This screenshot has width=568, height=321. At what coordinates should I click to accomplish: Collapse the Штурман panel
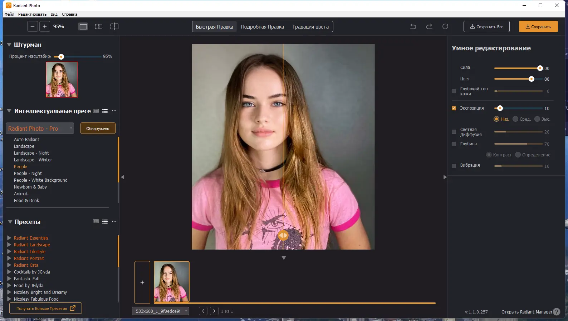[9, 45]
